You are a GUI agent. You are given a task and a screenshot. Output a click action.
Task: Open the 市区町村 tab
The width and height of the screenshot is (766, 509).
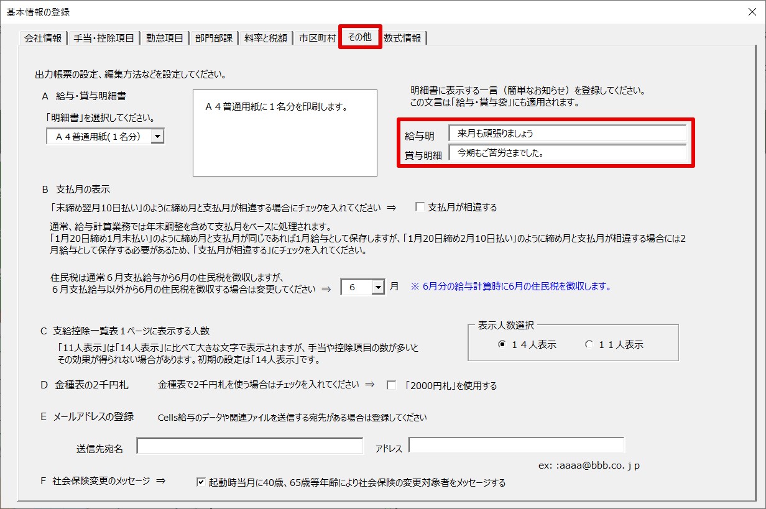(x=317, y=38)
